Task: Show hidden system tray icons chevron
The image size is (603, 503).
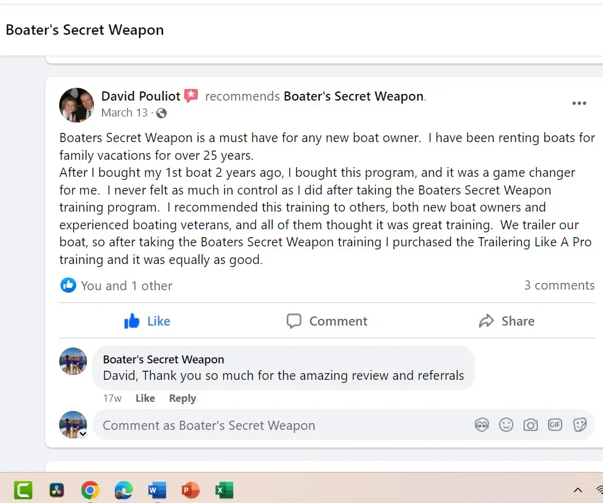Action: (577, 490)
